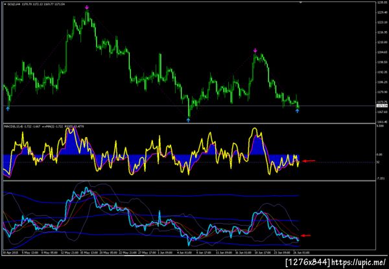
Task: Open the dropdown triangle beside GOLD,H4
Action: (x=5, y=5)
